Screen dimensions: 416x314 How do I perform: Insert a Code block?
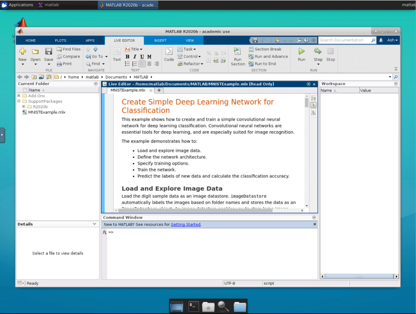pos(169,54)
